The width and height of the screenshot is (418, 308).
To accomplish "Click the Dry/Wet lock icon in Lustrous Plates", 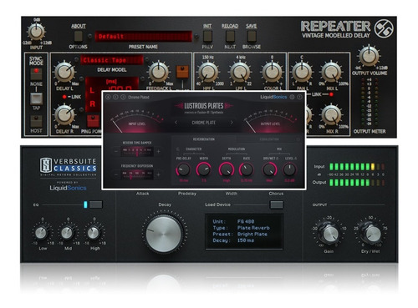I will (277, 159).
